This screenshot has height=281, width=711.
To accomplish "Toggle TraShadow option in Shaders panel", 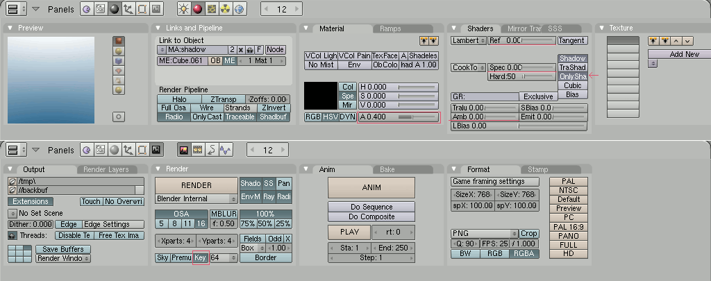I will coord(573,67).
